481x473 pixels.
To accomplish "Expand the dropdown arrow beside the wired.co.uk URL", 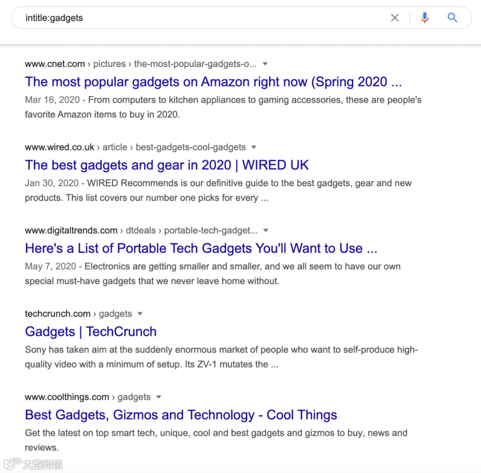I will 254,147.
